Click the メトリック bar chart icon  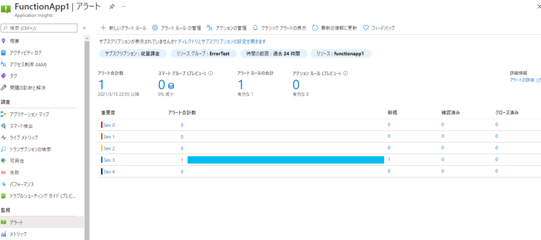(4, 234)
